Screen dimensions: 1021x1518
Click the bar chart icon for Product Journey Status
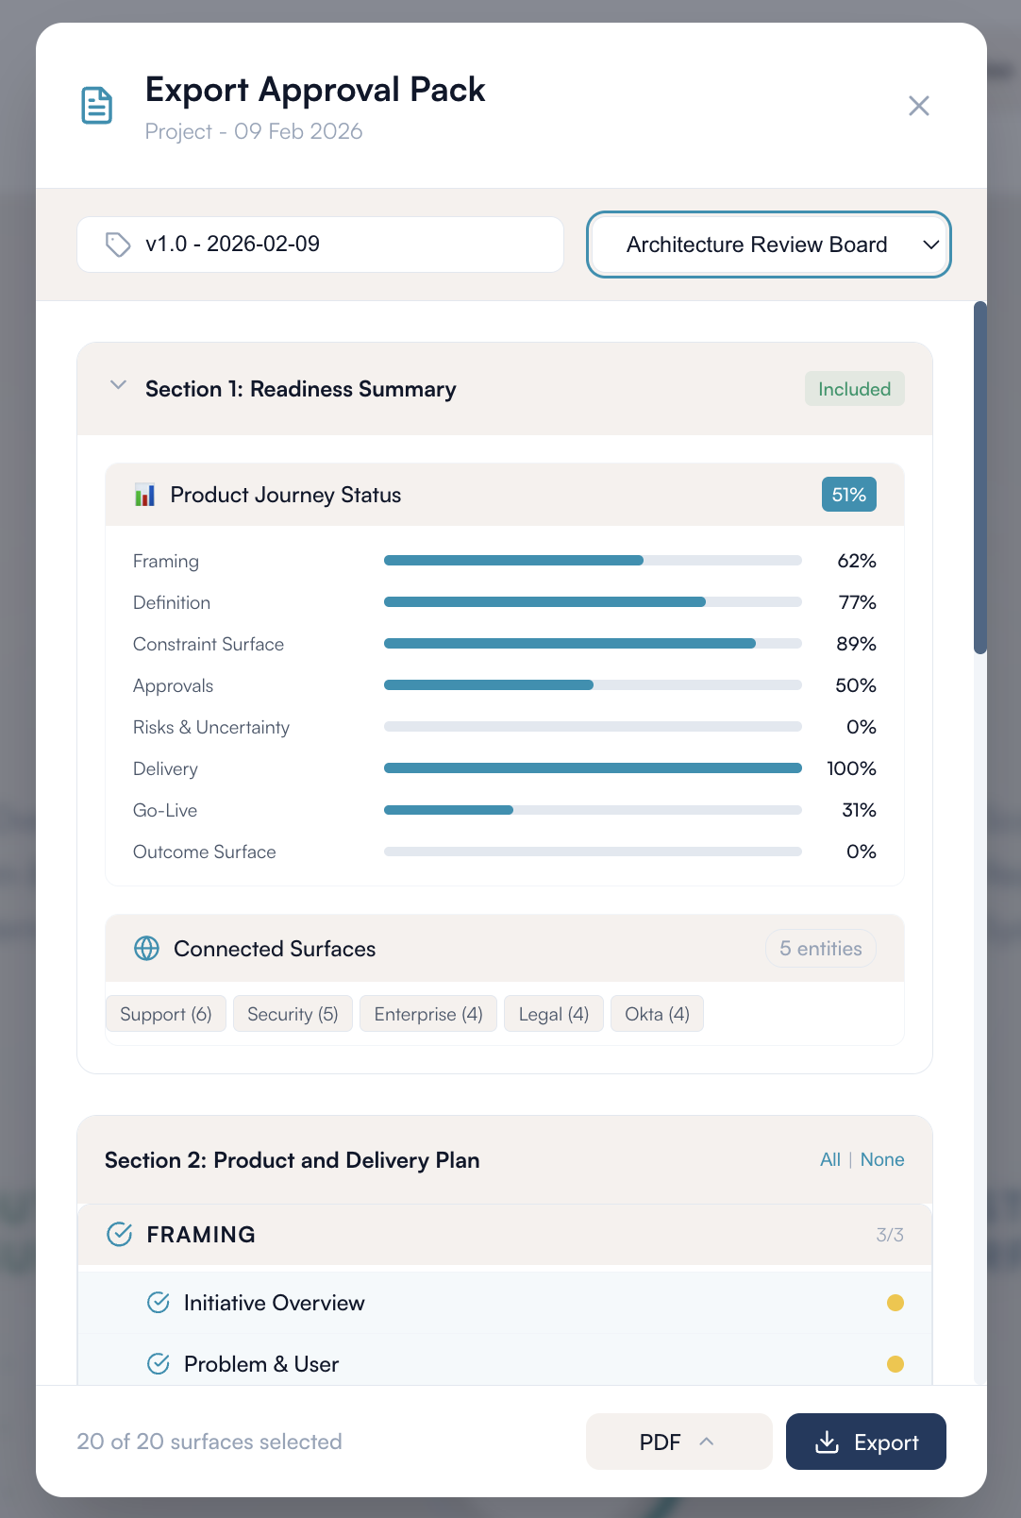click(x=144, y=495)
